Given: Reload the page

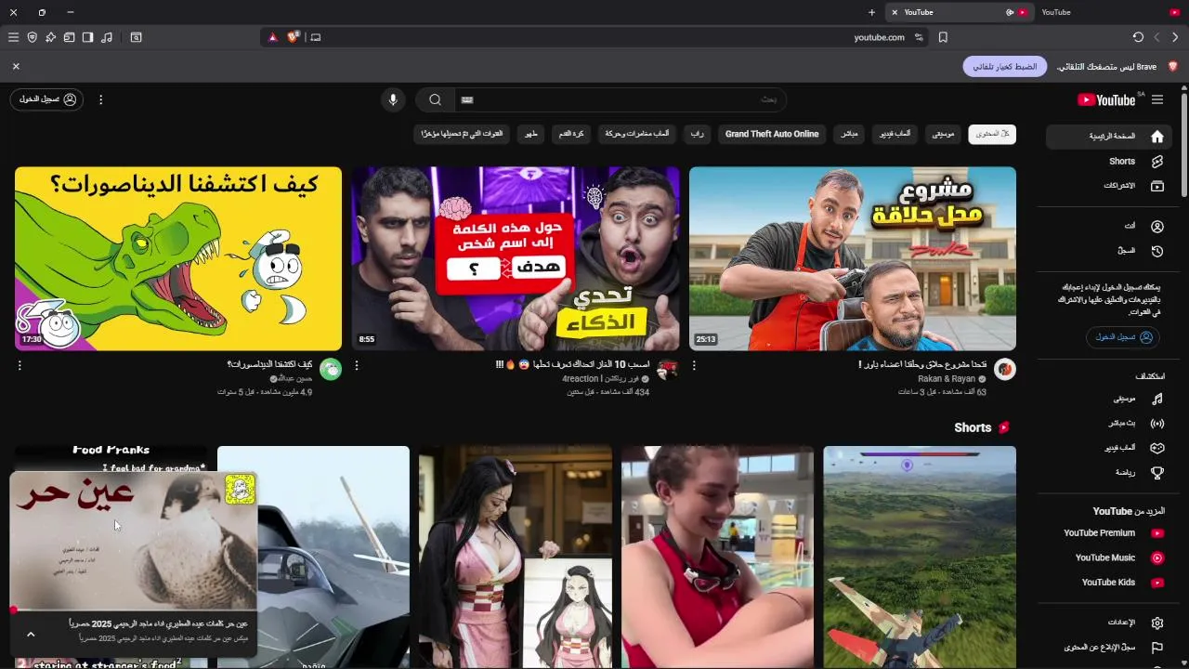Looking at the screenshot, I should [x=1138, y=37].
